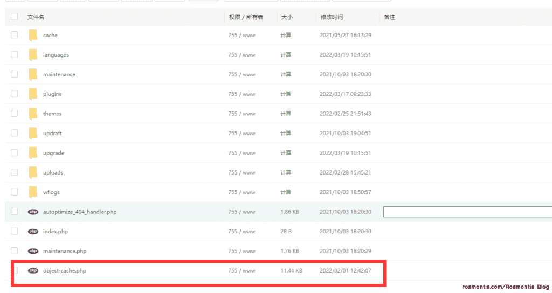552x293 pixels.
Task: Calculate size of uploads folder (计算)
Action: 286,172
